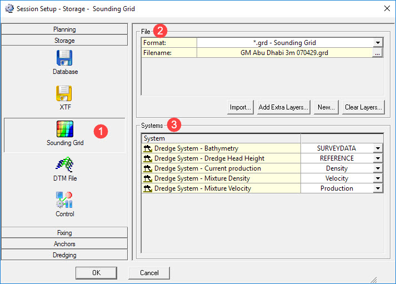Switch to the Anchors section
Image resolution: width=396 pixels, height=284 pixels.
[x=64, y=244]
